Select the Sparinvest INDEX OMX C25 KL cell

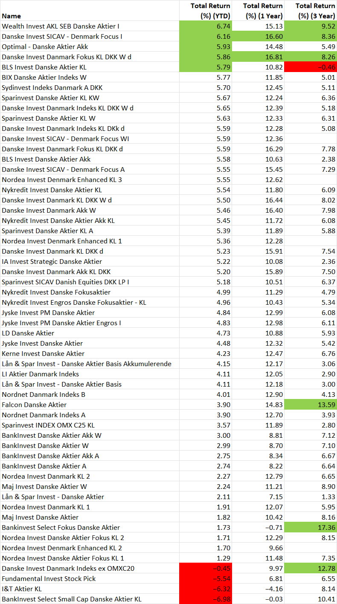[x=90, y=425]
